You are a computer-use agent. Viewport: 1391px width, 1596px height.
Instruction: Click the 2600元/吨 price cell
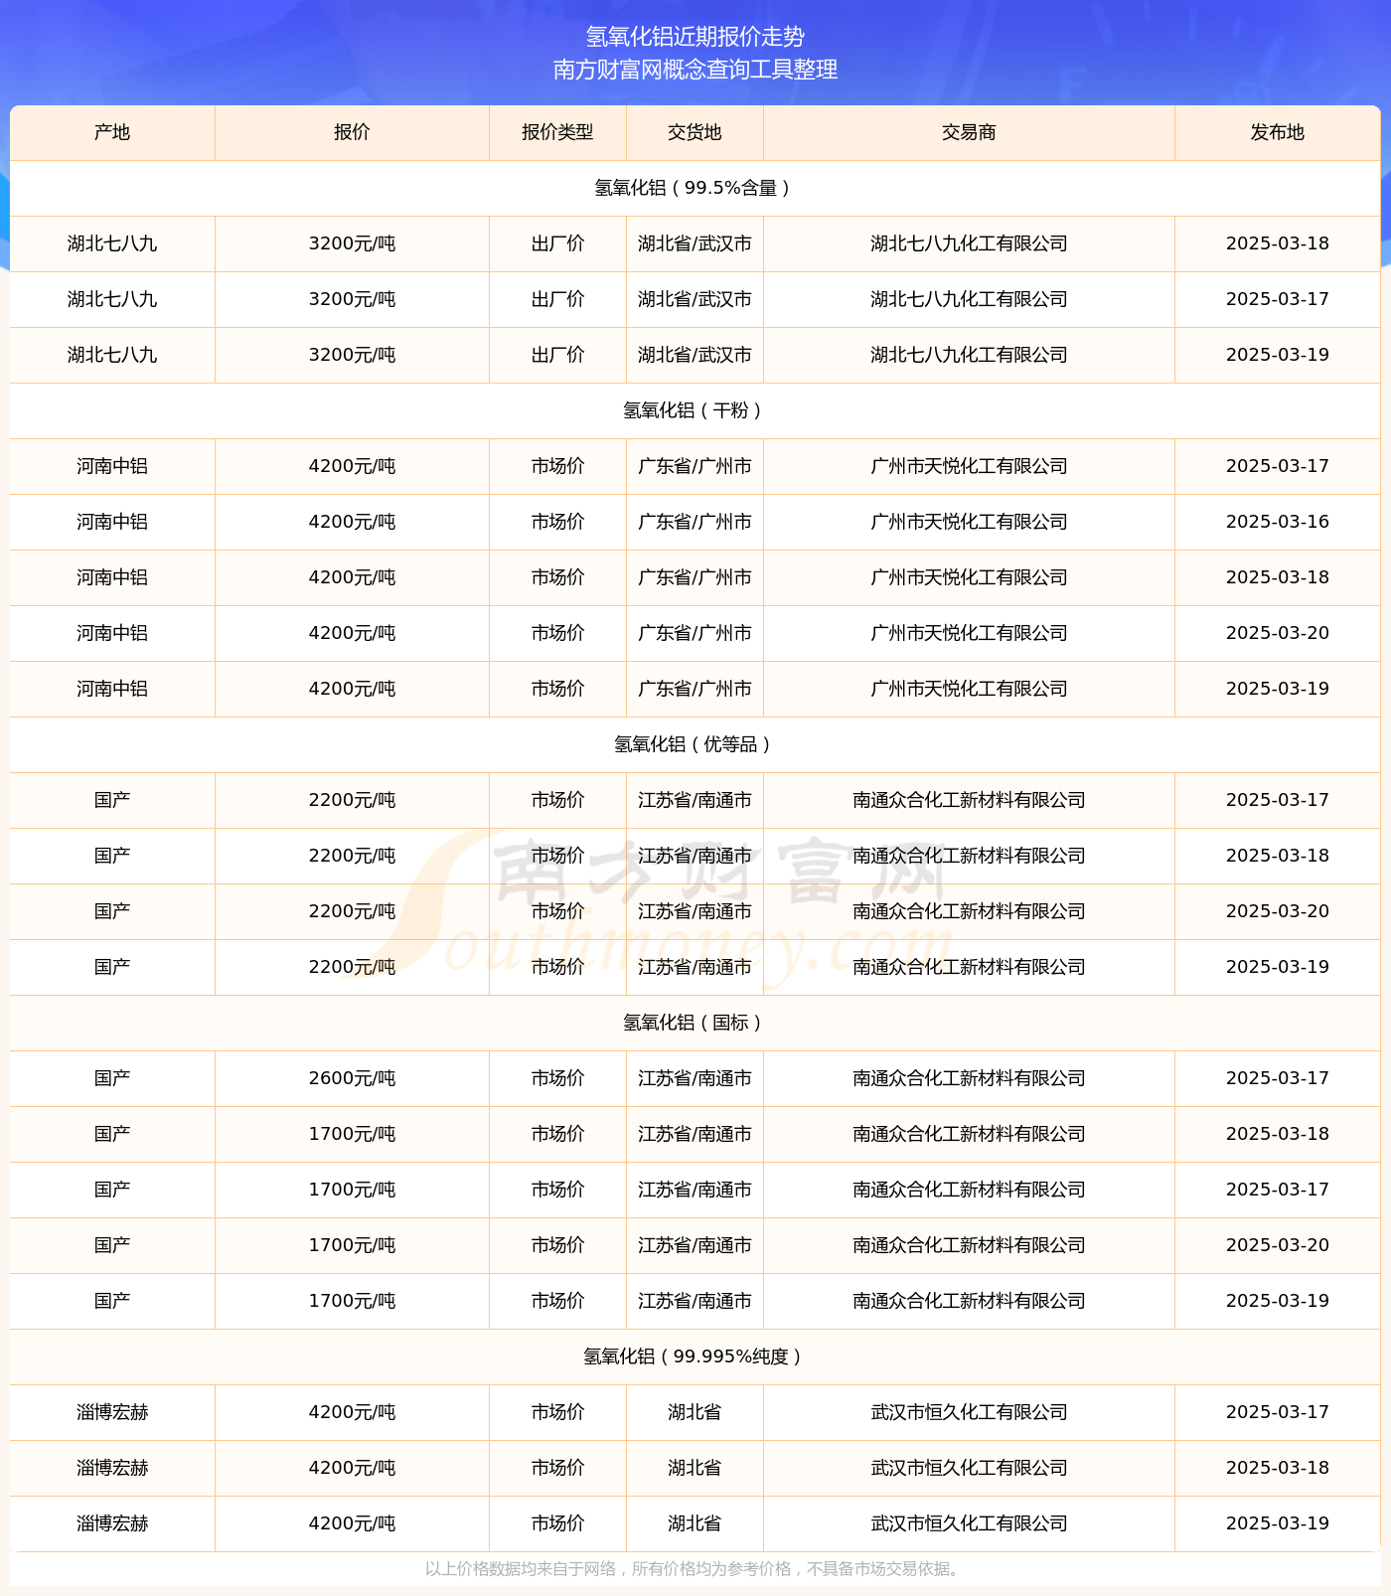[x=352, y=1078]
